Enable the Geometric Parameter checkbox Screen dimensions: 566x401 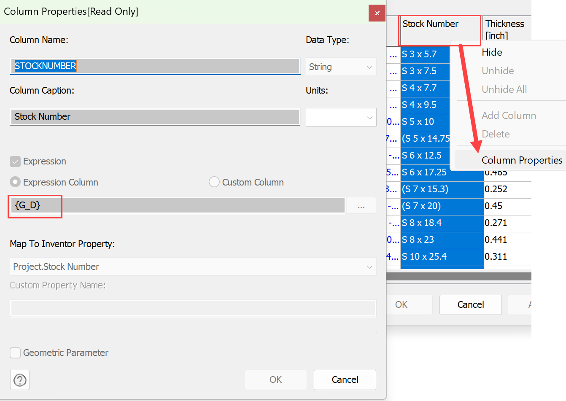[x=15, y=353]
